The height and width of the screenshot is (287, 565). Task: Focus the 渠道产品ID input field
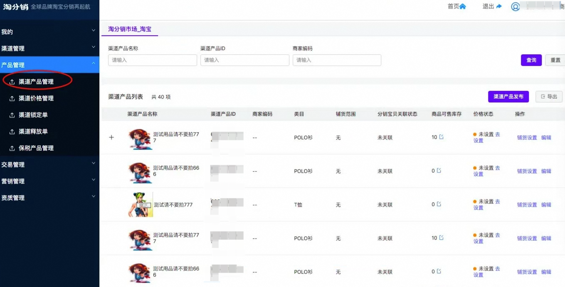245,60
